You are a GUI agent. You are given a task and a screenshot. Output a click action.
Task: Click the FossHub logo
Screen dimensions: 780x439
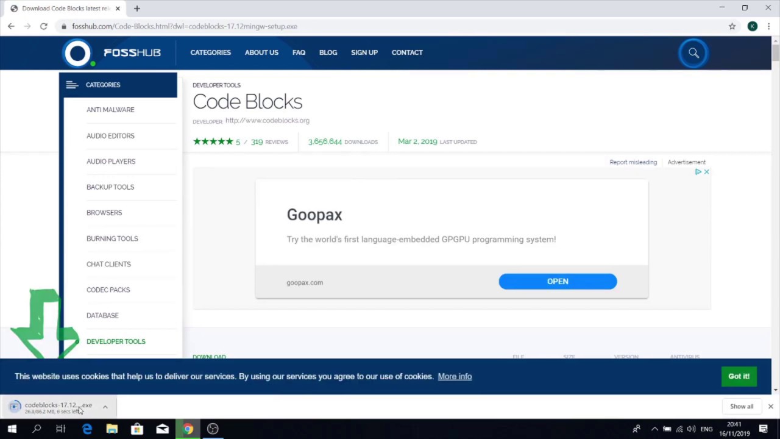[113, 53]
